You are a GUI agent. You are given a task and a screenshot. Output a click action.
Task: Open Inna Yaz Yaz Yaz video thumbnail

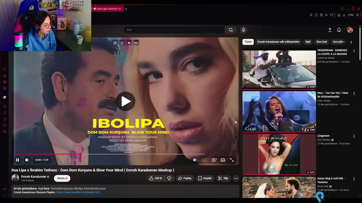279,112
